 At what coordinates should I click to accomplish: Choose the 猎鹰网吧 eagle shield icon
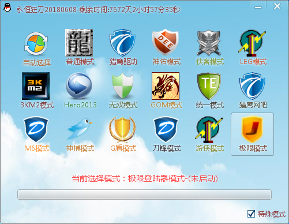click(x=252, y=86)
